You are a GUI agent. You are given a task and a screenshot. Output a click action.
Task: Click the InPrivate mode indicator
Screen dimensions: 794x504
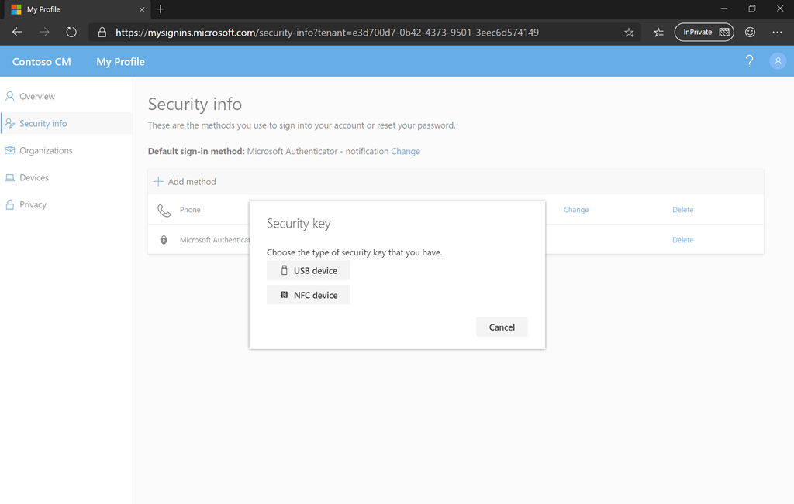704,33
